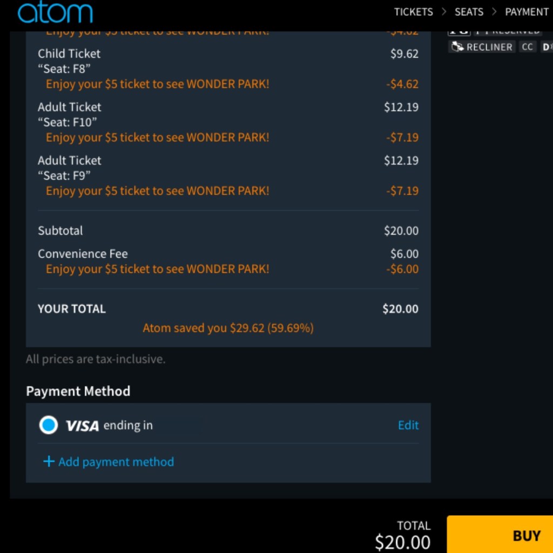Image resolution: width=553 pixels, height=553 pixels.
Task: Go back to the Seats step
Action: (469, 12)
